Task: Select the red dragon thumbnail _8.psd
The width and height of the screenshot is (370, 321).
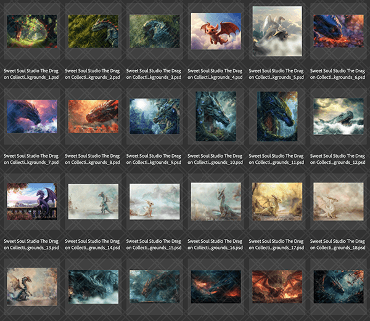Action: (94, 116)
